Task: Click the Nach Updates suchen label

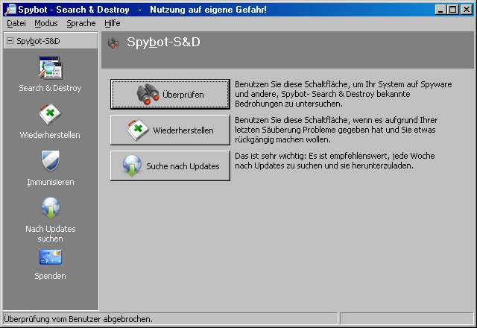Action: (x=51, y=233)
